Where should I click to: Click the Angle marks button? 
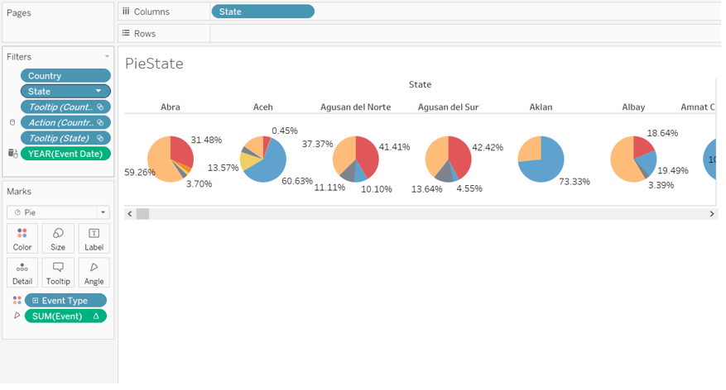pyautogui.click(x=94, y=273)
